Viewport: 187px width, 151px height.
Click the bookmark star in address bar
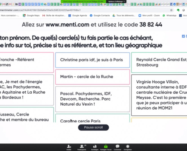click(171, 10)
